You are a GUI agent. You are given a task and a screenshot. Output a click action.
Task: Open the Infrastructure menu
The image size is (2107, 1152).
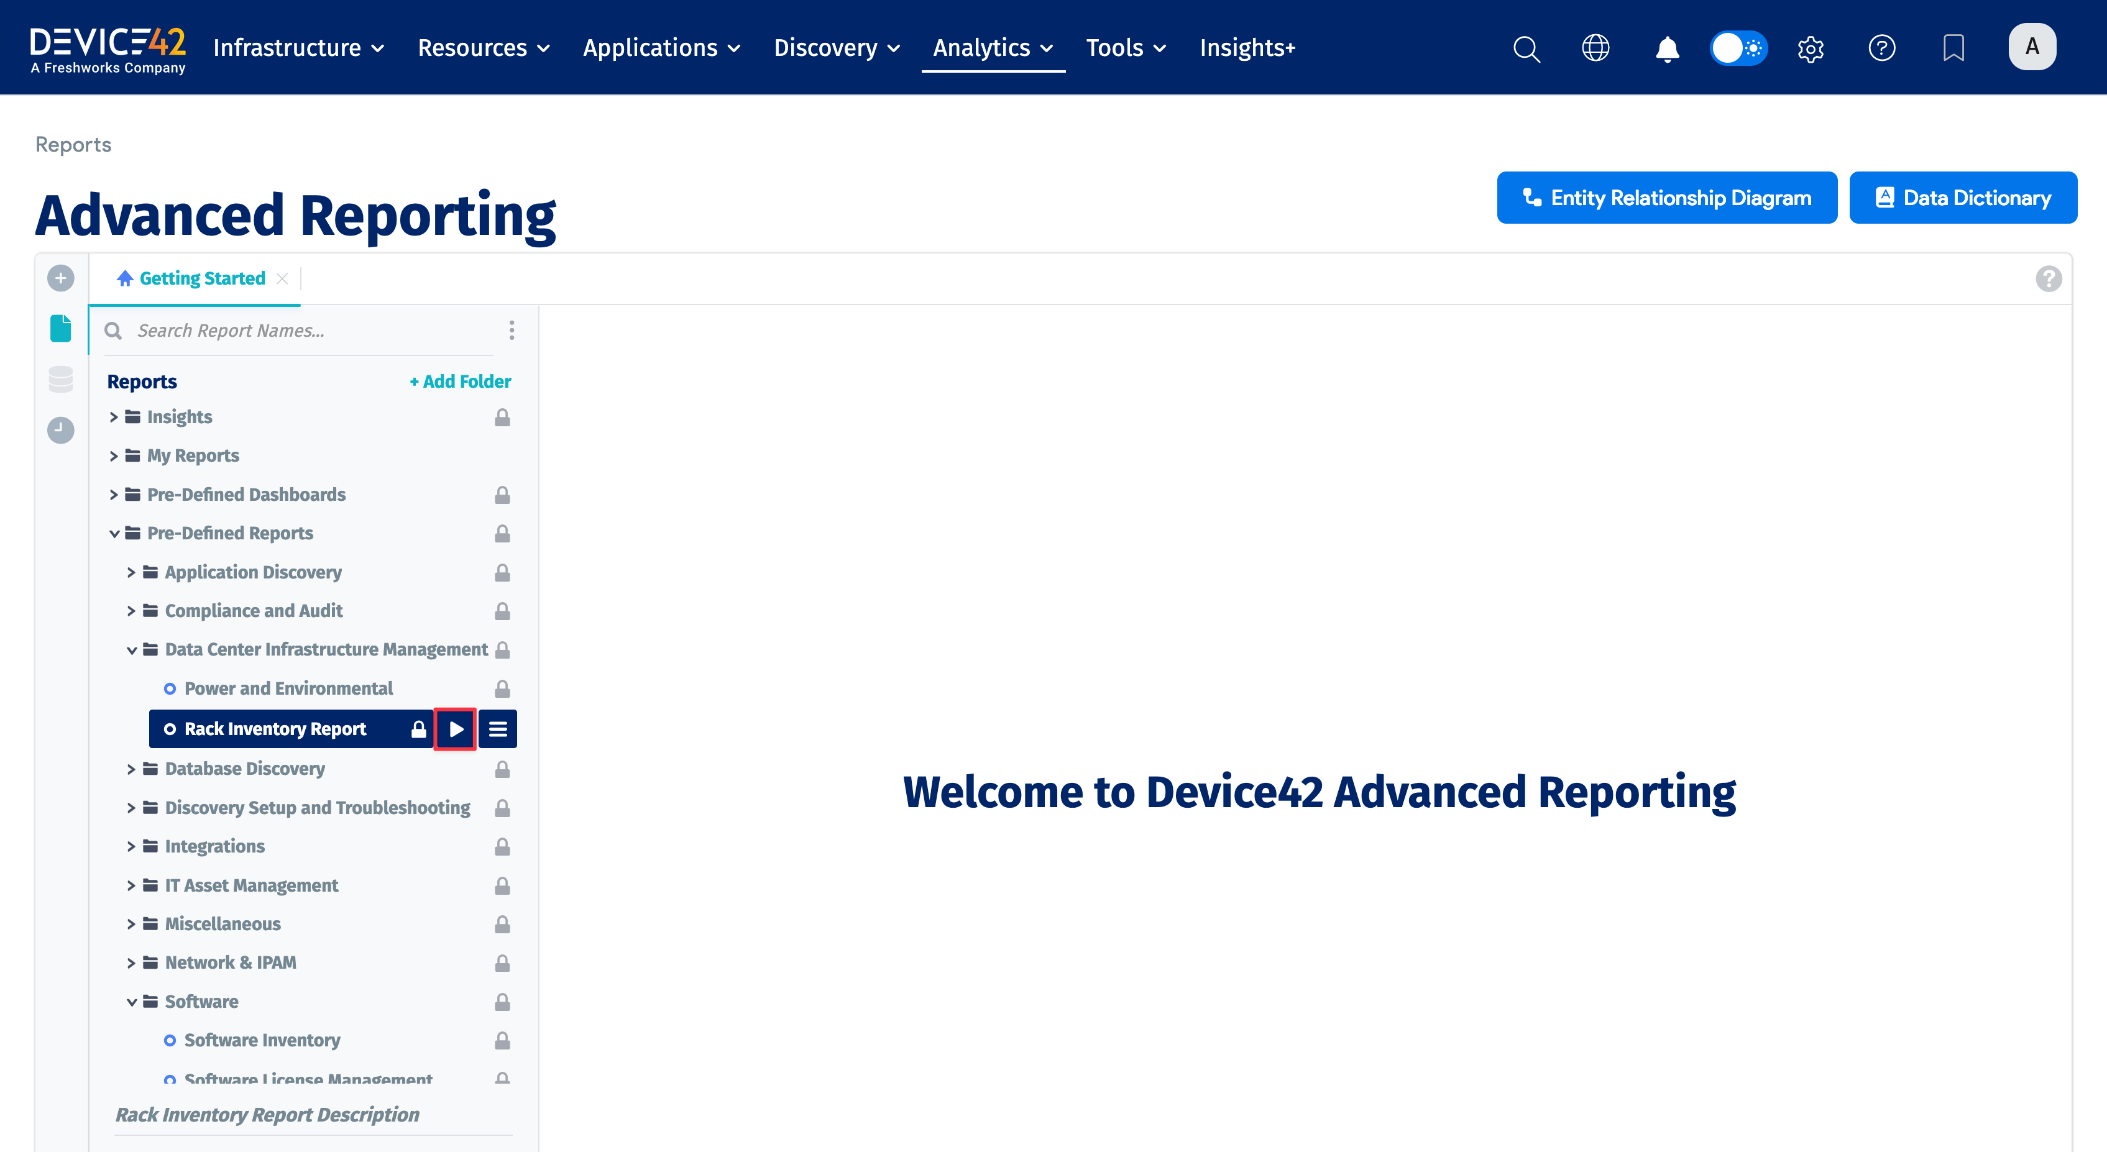pyautogui.click(x=298, y=48)
